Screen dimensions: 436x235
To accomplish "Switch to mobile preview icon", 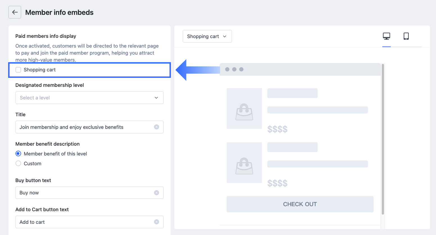I will click(406, 36).
